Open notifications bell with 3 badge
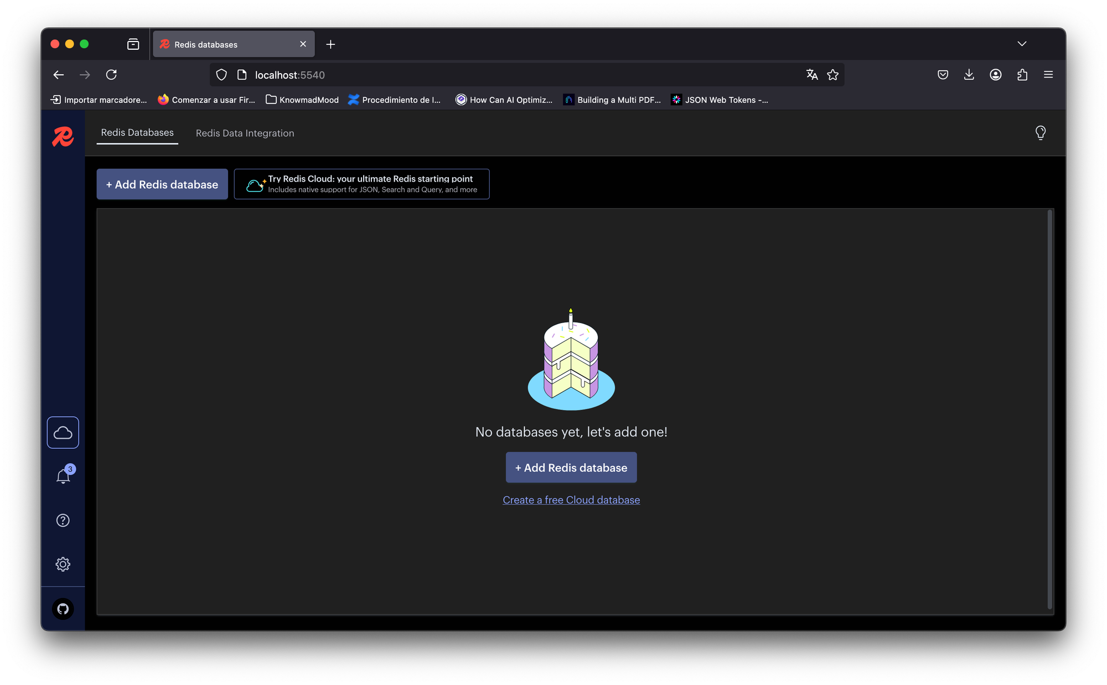The image size is (1107, 685). click(64, 476)
